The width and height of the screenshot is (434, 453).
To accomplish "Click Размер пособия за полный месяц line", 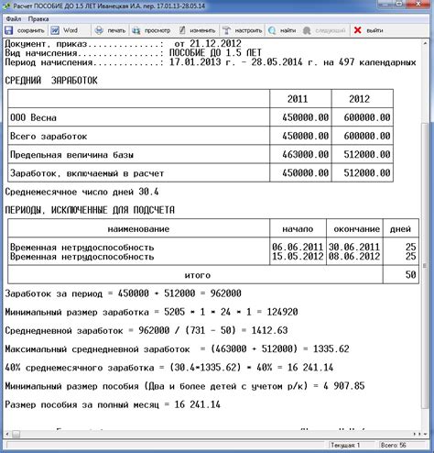I will pyautogui.click(x=113, y=404).
